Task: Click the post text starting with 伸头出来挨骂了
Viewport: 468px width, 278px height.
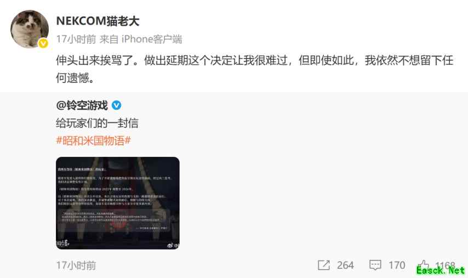Action: [255, 69]
